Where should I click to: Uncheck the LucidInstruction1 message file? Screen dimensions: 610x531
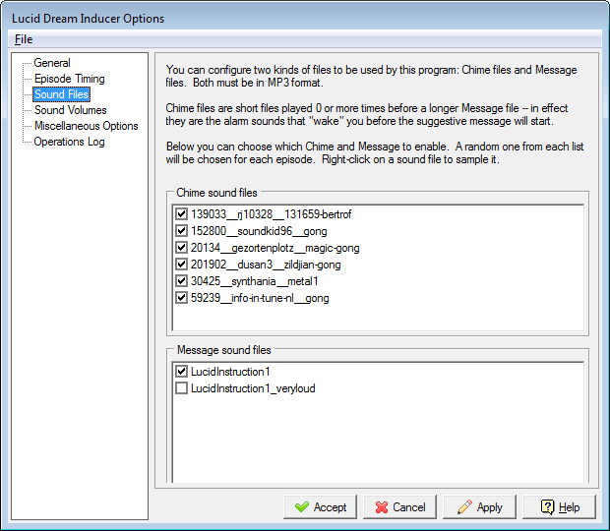(181, 372)
